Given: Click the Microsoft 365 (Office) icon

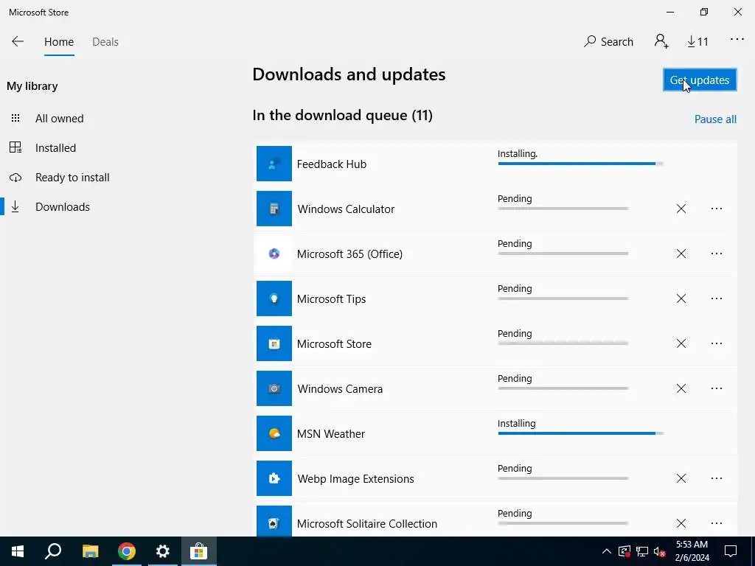Looking at the screenshot, I should 274,254.
